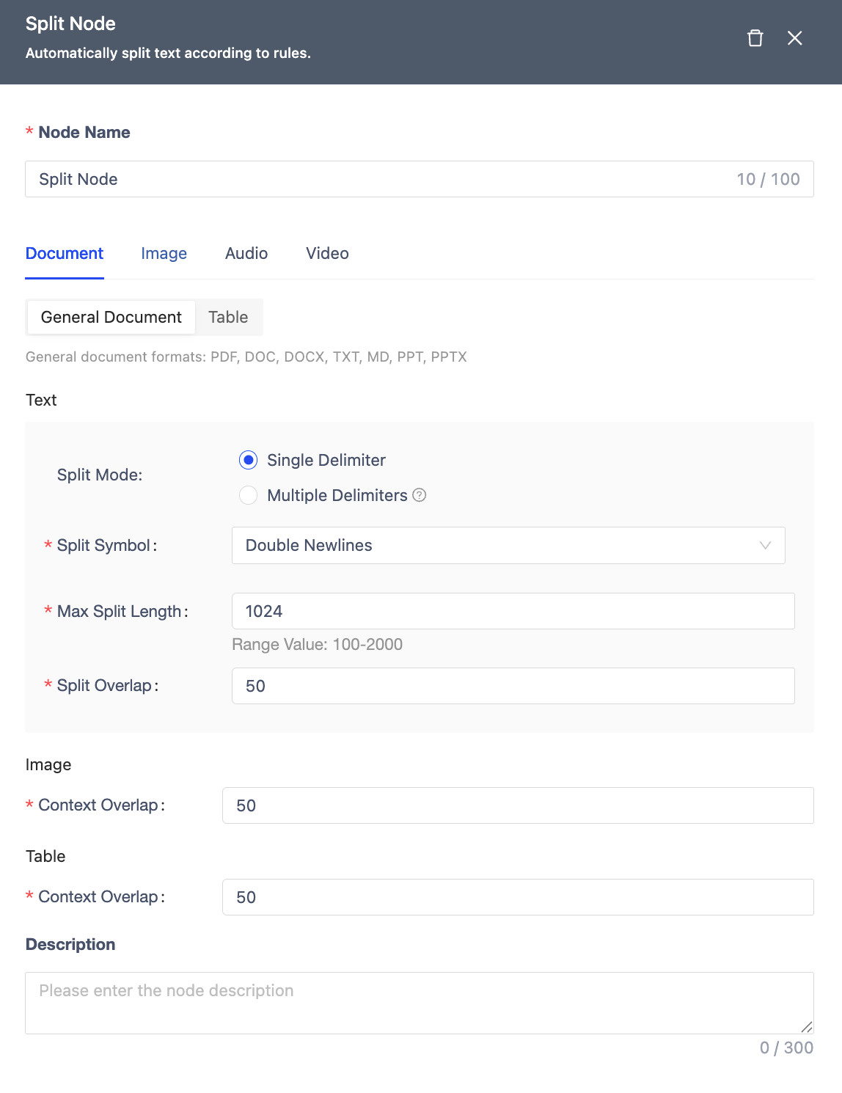Select the General Document segment
Viewport: 842px width, 1093px height.
click(x=111, y=317)
